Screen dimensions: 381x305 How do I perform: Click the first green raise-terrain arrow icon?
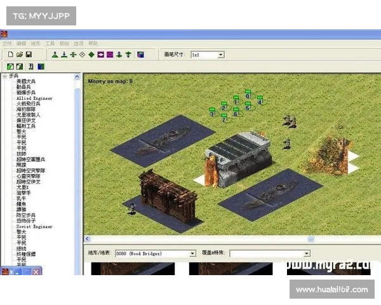[x=56, y=55]
